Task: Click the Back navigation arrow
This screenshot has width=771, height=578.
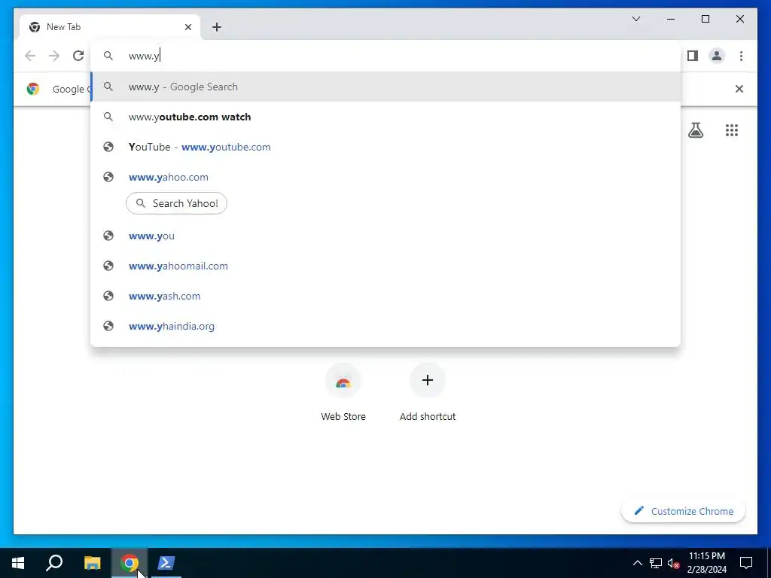Action: click(30, 56)
